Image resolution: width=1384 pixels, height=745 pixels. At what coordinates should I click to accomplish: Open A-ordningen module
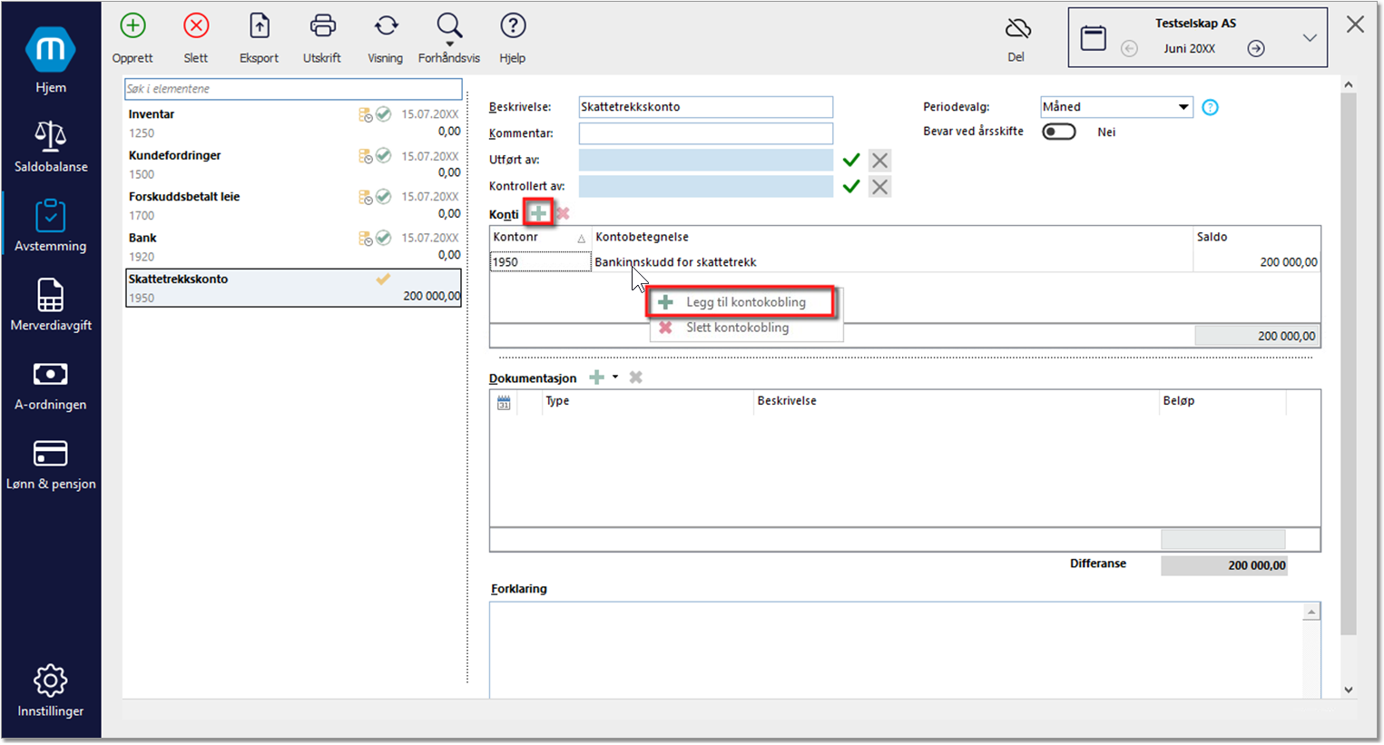tap(51, 385)
